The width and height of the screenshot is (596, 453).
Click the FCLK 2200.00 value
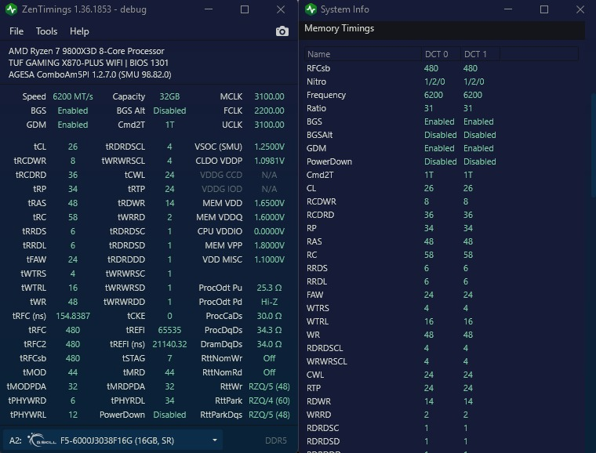pos(269,111)
